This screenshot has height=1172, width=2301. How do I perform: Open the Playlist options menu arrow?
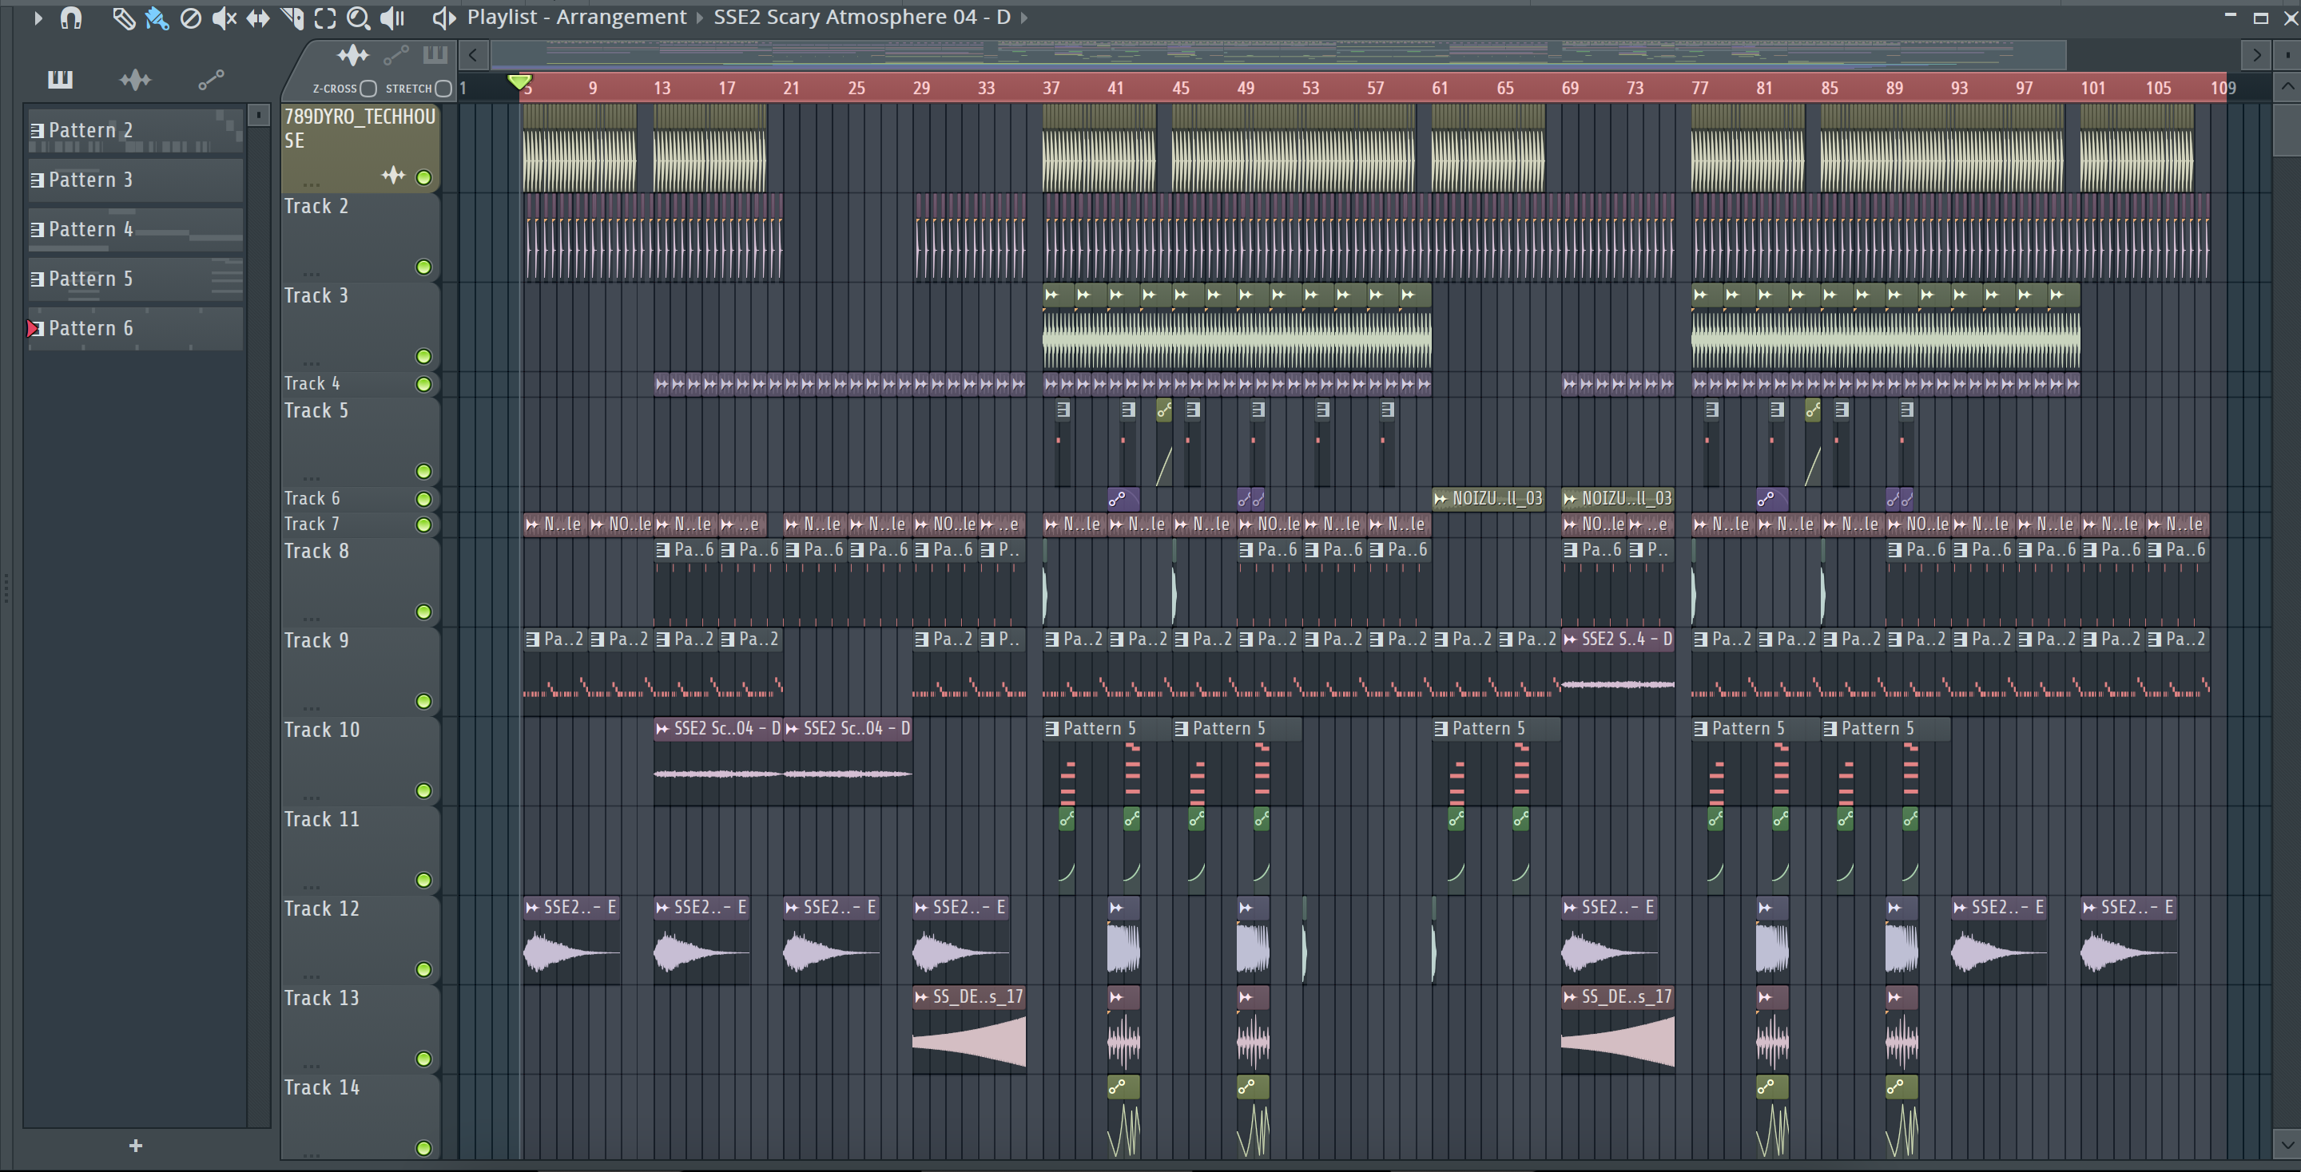(38, 18)
